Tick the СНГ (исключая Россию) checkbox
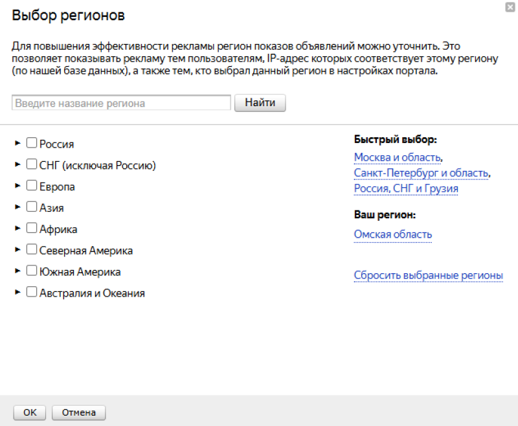 [32, 165]
